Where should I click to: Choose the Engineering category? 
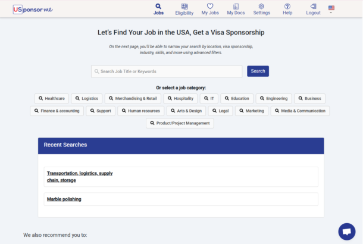coord(274,98)
